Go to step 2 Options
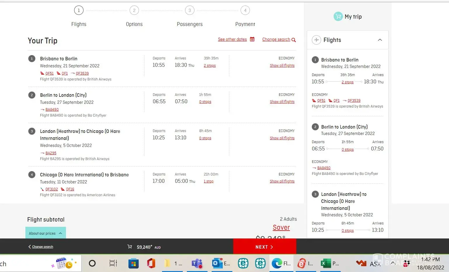This screenshot has width=449, height=272. coord(134,10)
